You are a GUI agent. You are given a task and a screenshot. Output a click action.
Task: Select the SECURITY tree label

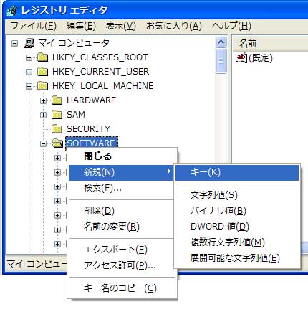pos(88,129)
